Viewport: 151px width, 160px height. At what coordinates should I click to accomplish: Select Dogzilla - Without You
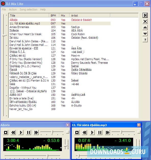coord(23,88)
